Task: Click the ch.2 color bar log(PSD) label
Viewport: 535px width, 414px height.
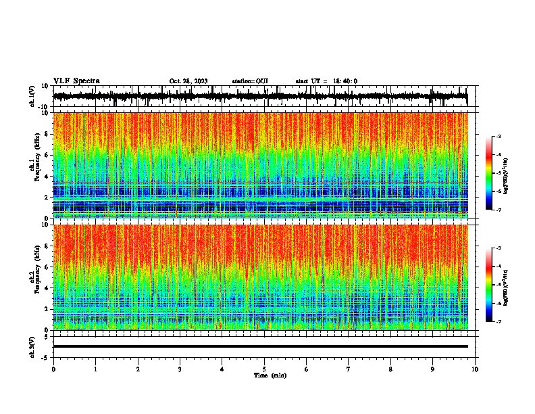Action: point(506,287)
